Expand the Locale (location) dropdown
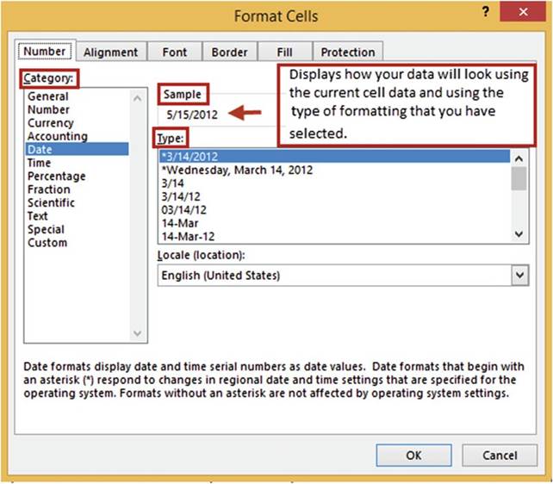The height and width of the screenshot is (484, 553). 519,275
